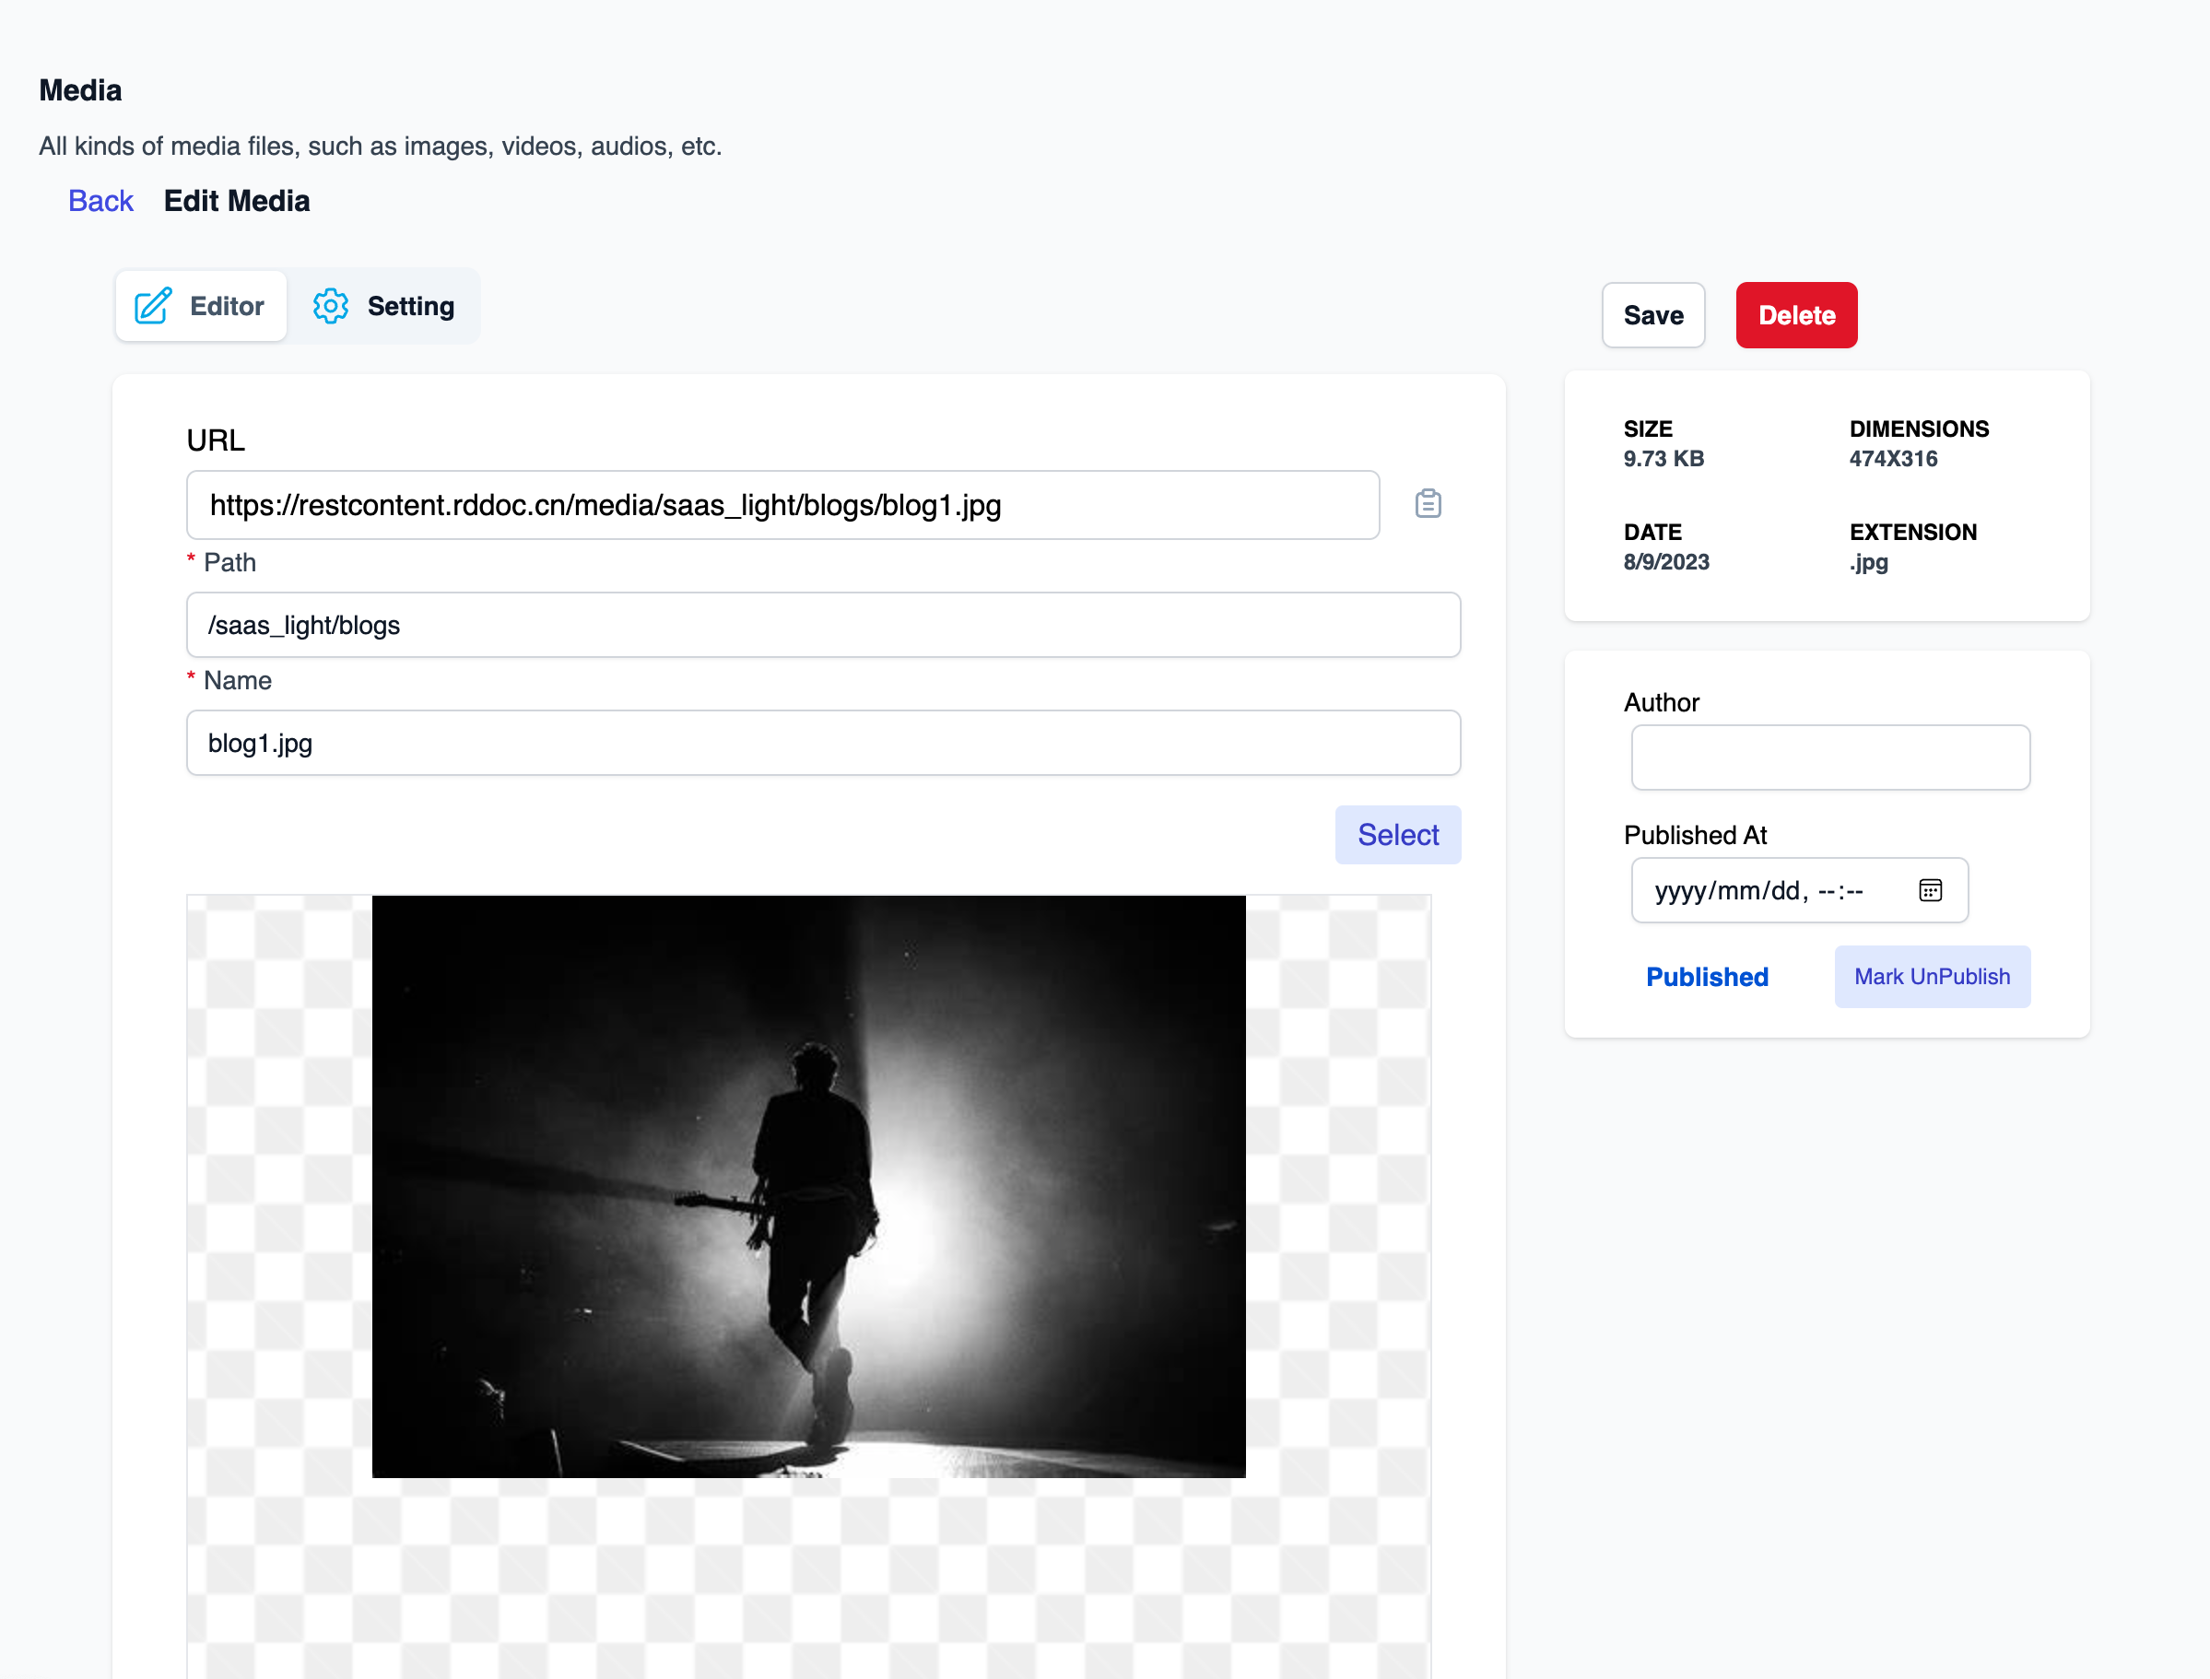
Task: Click the Select file button
Action: (1396, 835)
